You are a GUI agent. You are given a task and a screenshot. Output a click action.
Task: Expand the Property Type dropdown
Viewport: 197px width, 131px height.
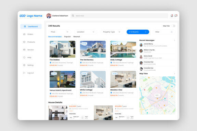pos(112,32)
